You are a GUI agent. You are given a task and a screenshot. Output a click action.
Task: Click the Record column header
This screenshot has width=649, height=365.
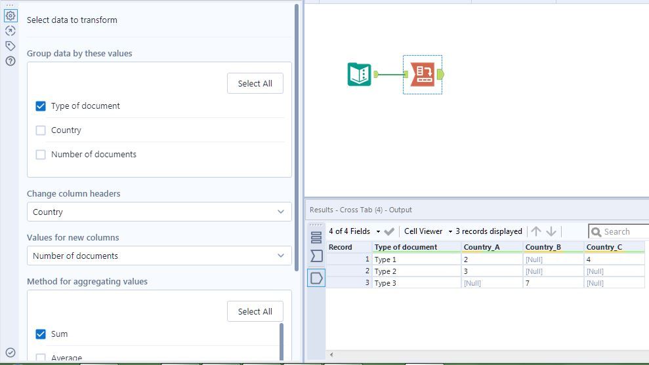coord(349,247)
